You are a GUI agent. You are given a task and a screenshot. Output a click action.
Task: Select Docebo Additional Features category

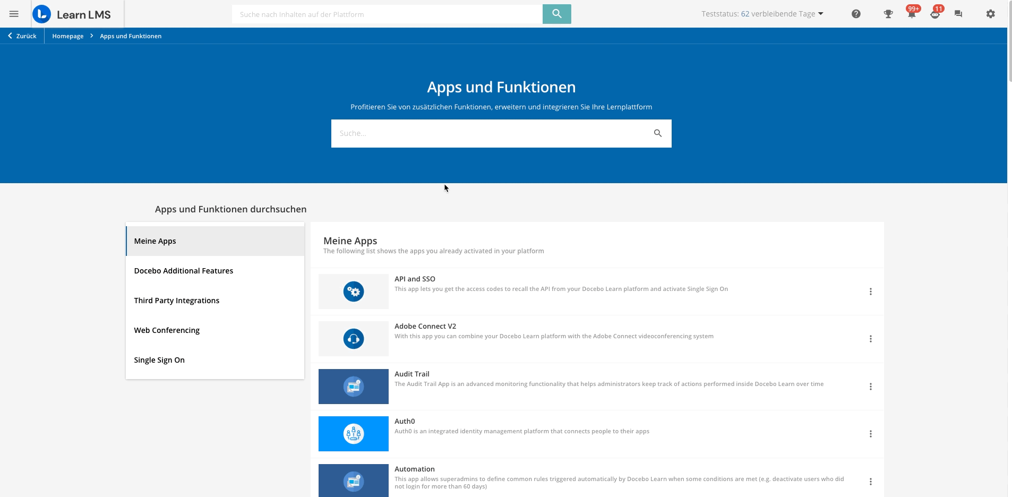215,271
